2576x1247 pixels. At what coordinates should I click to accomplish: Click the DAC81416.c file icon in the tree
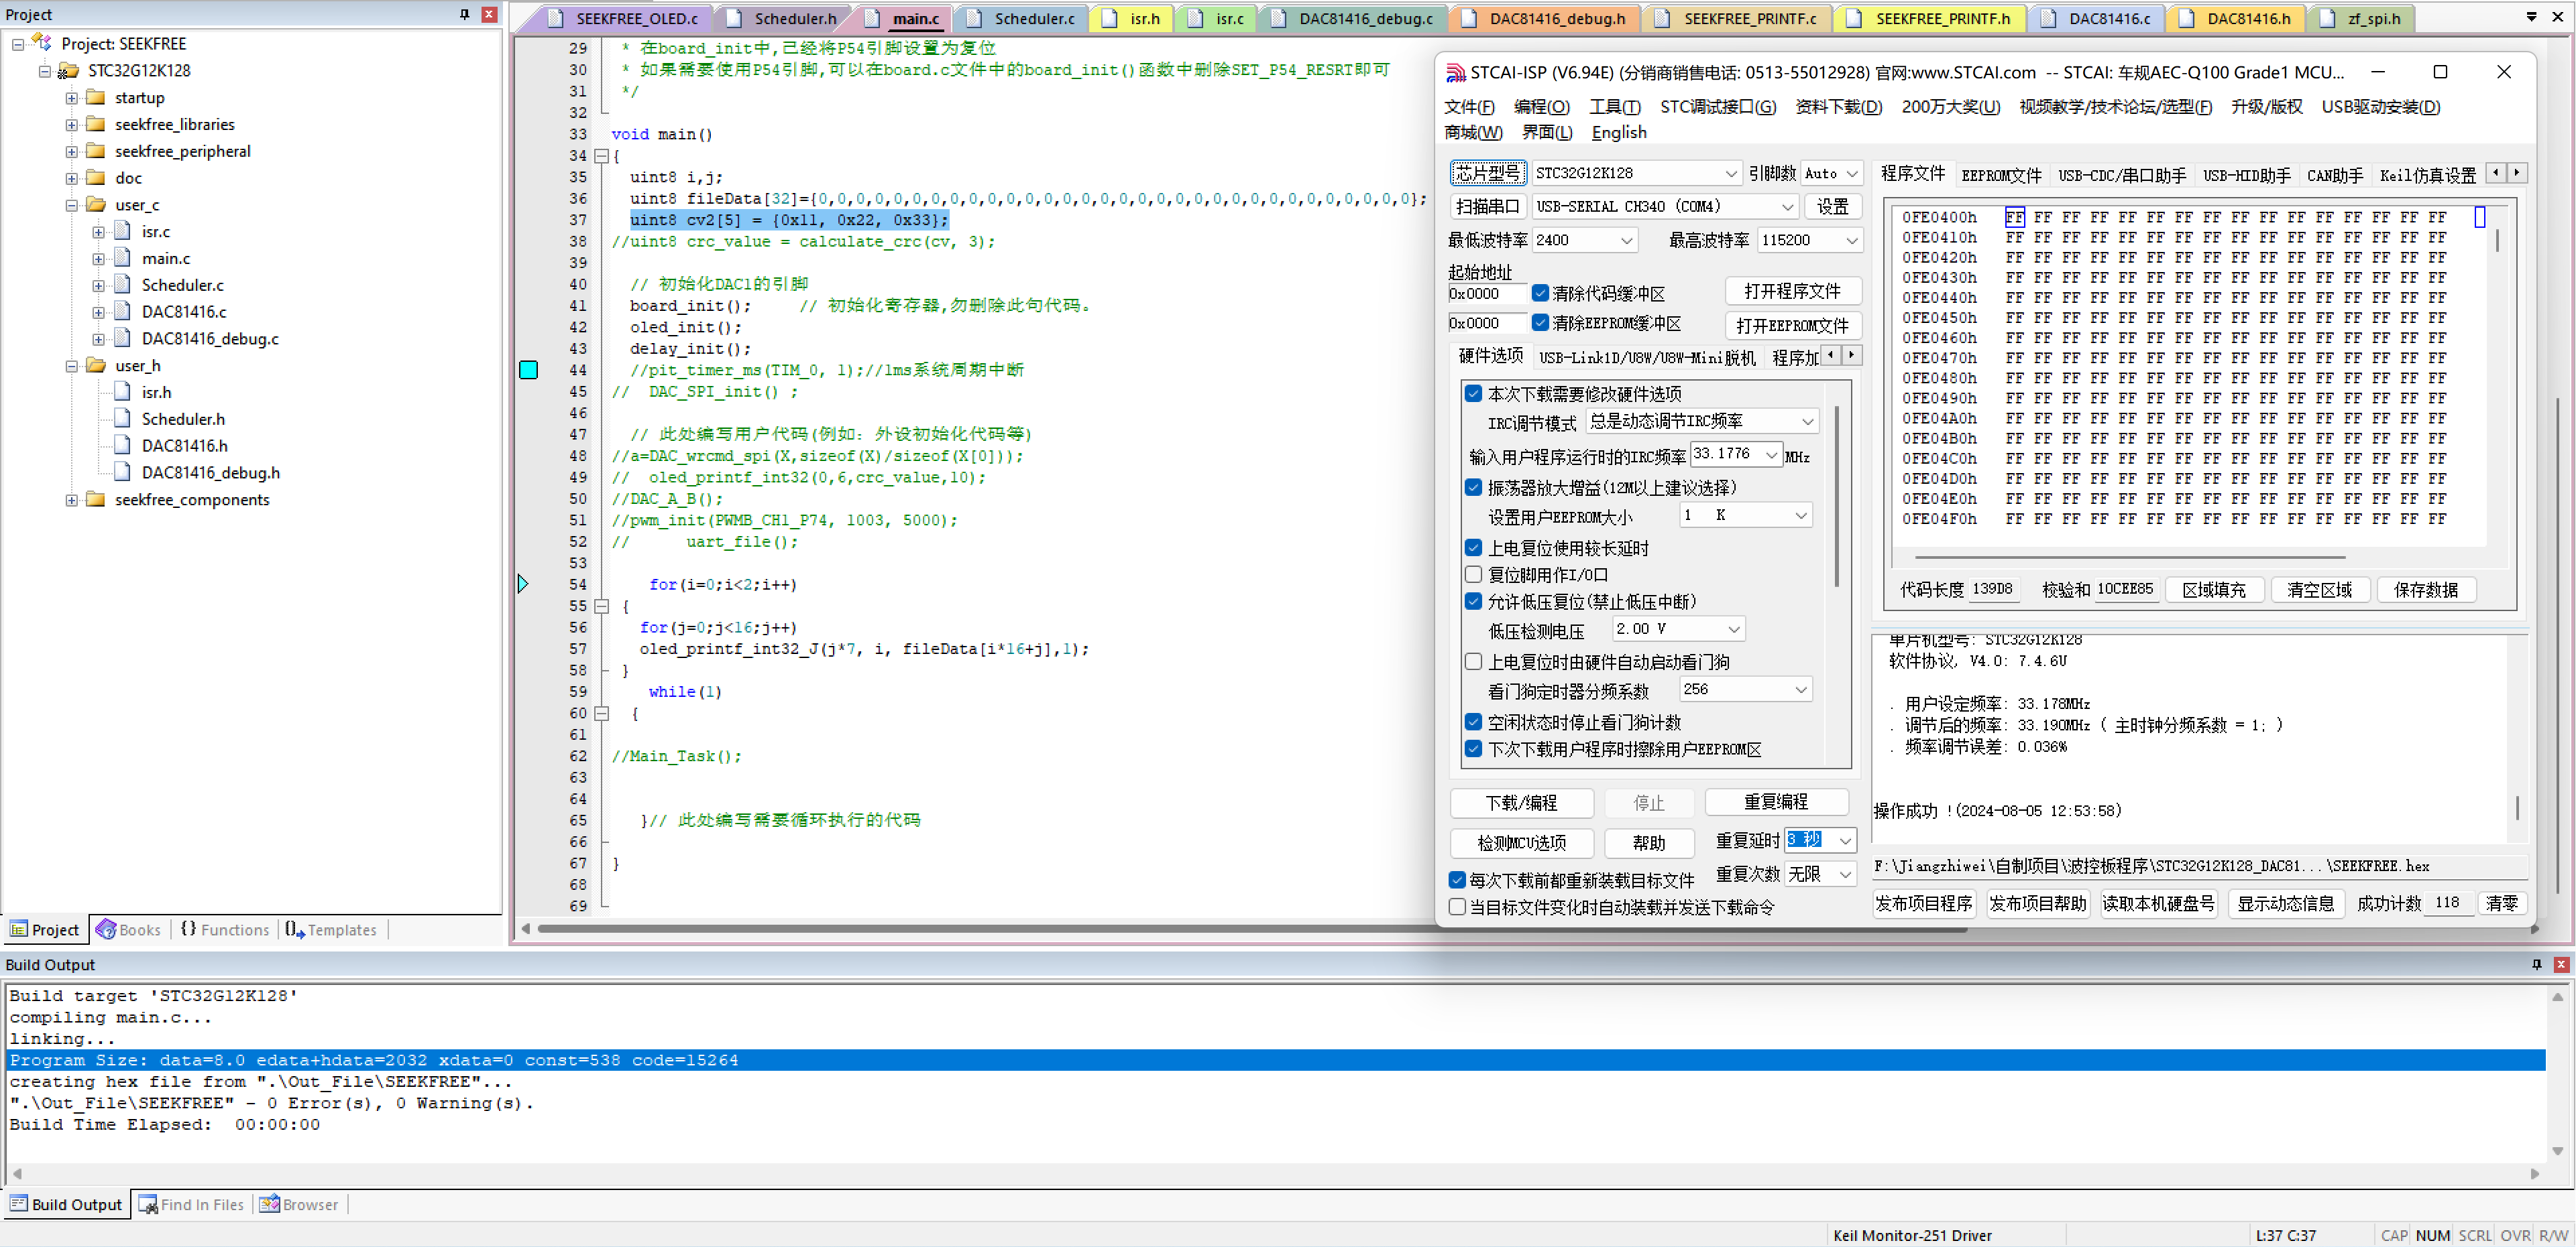point(123,312)
